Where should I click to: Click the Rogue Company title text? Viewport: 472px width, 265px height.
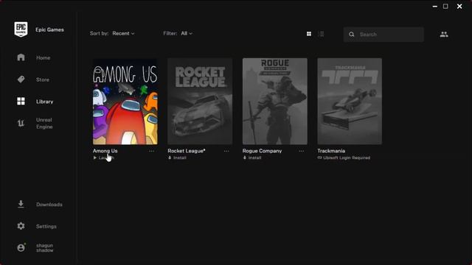click(x=262, y=151)
